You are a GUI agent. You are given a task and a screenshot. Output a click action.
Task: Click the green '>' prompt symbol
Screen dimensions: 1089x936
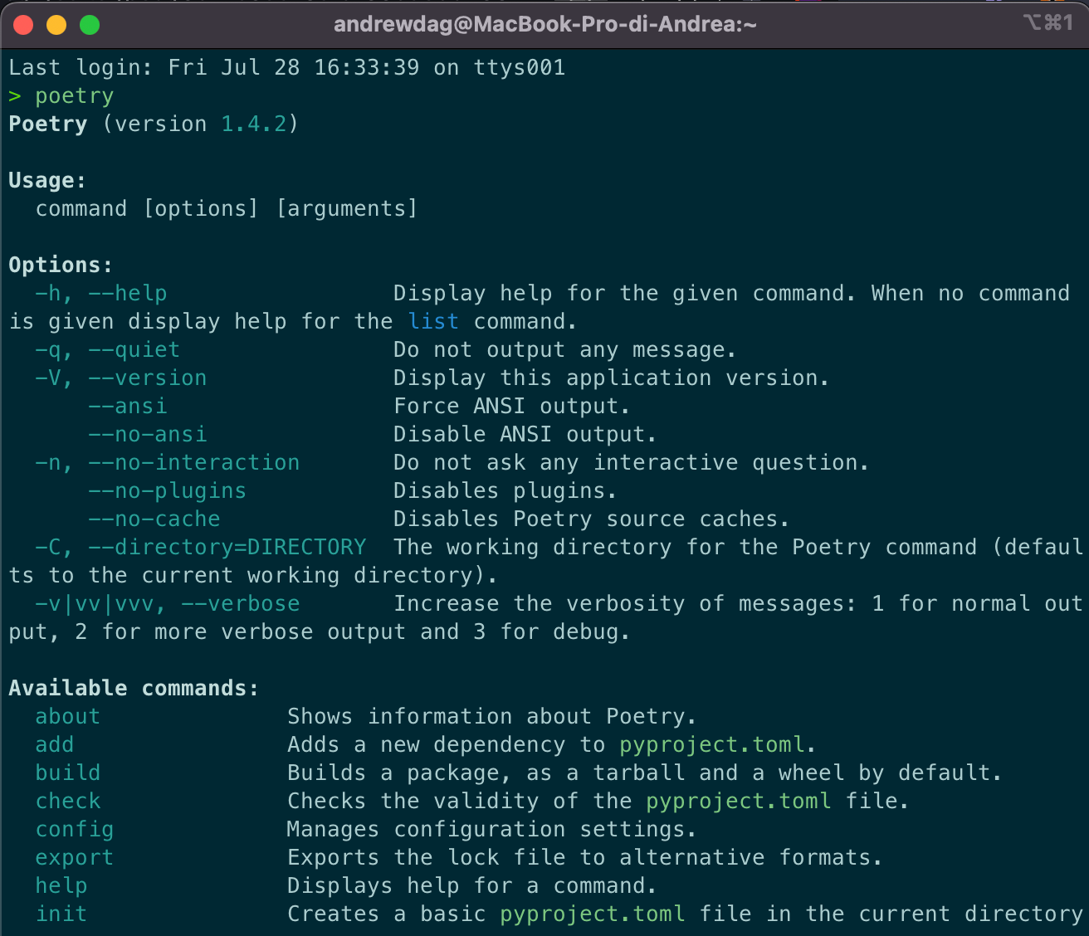[15, 96]
